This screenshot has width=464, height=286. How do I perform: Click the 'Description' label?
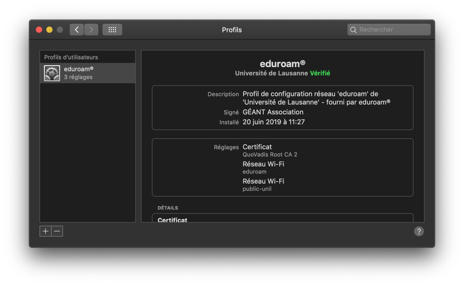pyautogui.click(x=223, y=94)
